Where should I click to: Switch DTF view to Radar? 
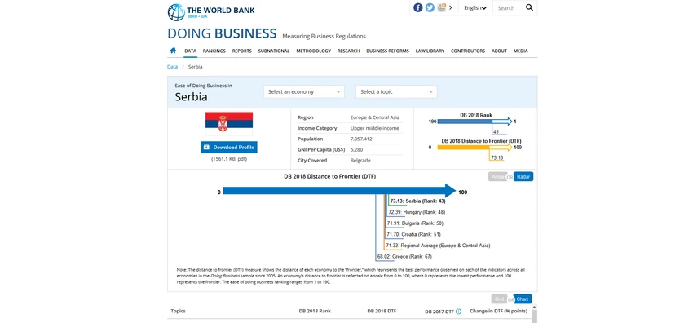pos(523,176)
